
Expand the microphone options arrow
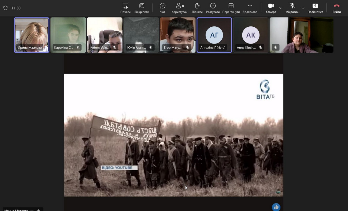303,8
